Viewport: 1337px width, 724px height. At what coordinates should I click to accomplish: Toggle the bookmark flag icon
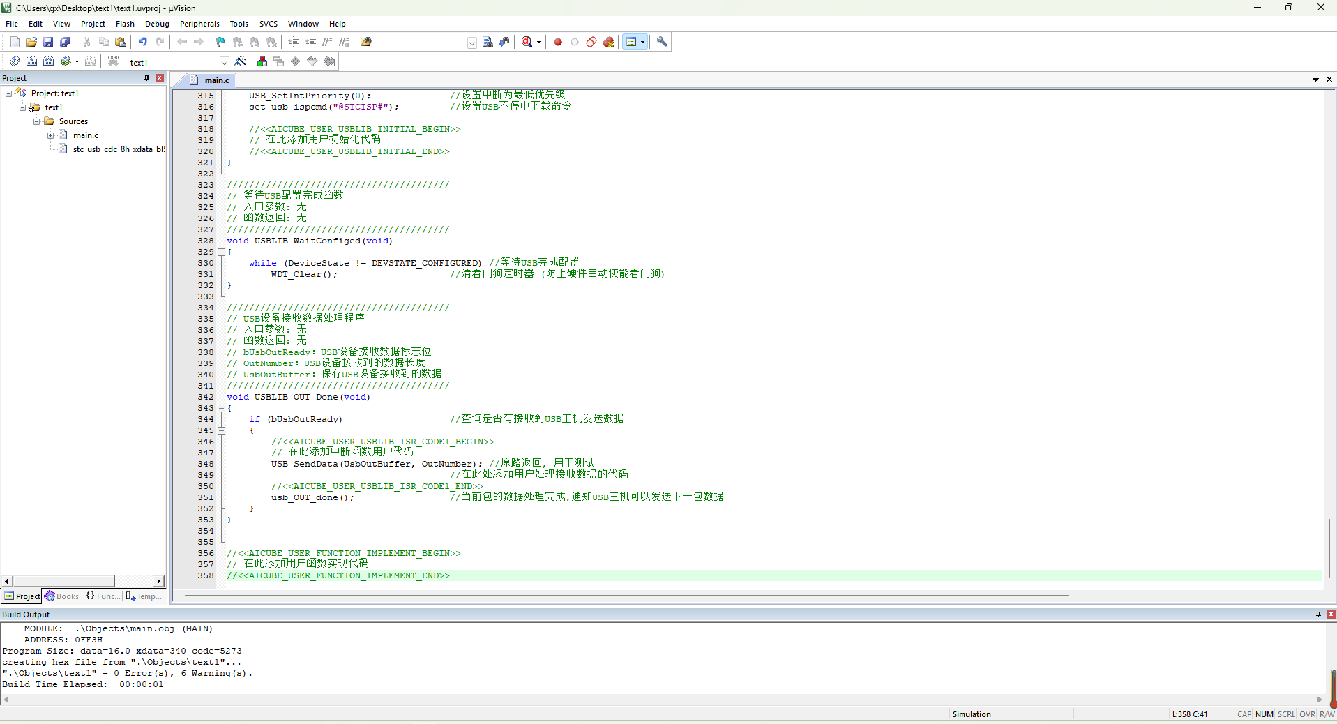(220, 42)
